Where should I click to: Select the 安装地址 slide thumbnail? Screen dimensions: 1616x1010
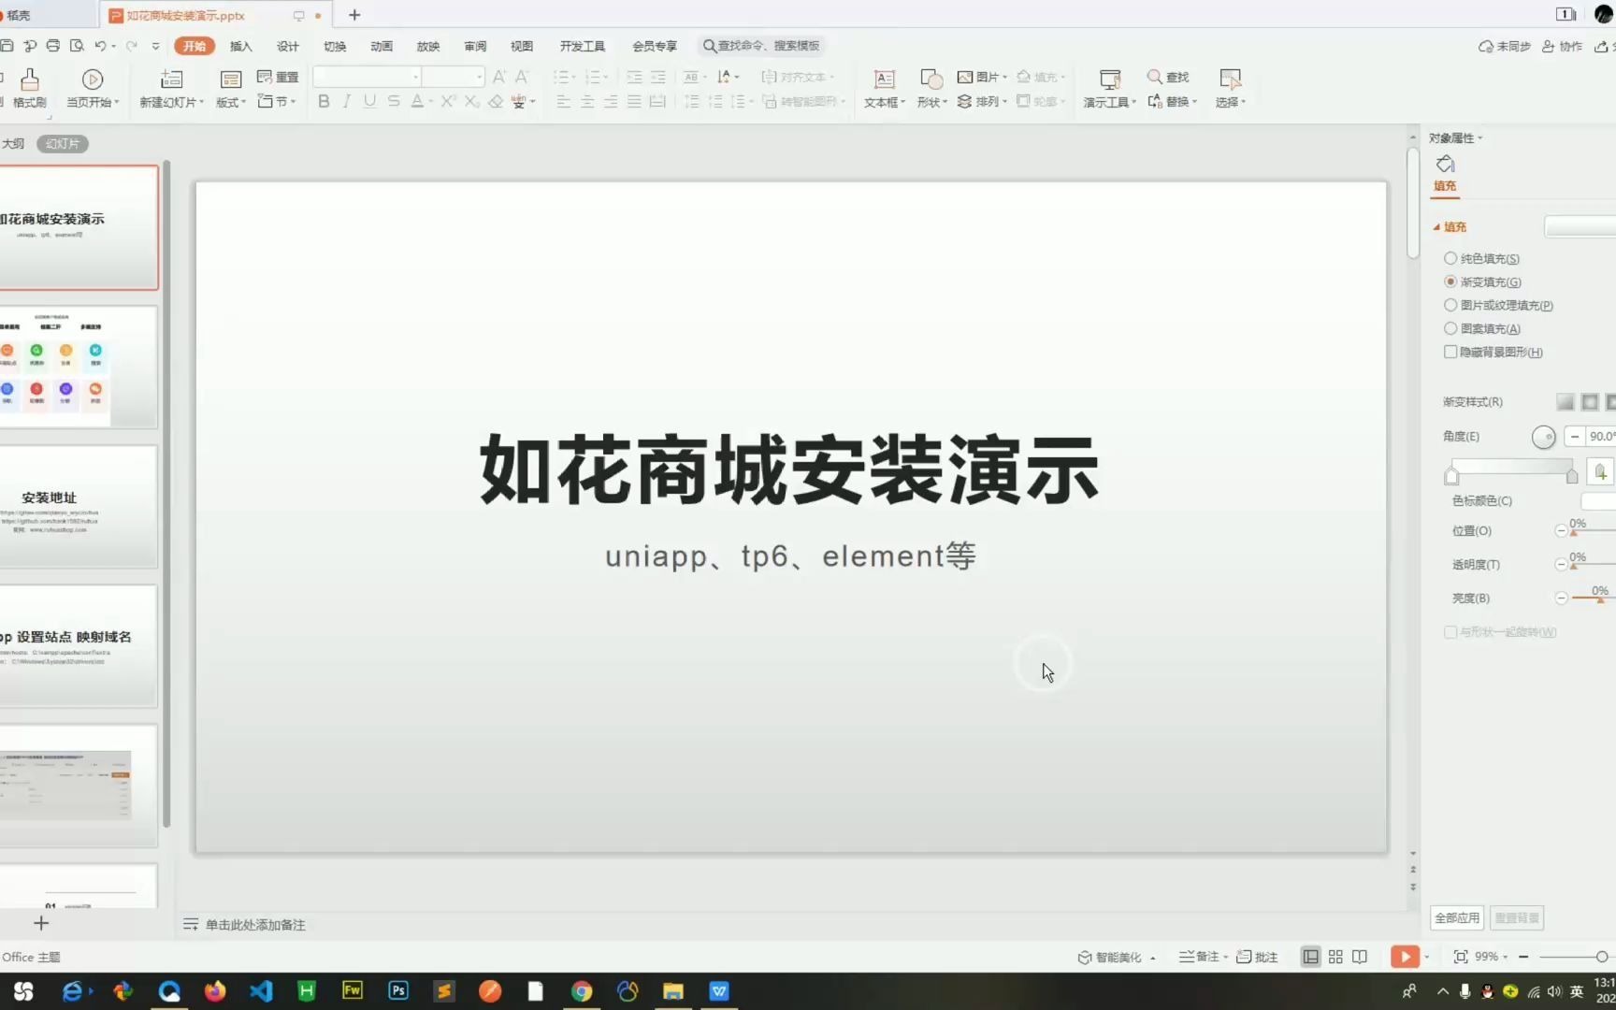point(79,506)
